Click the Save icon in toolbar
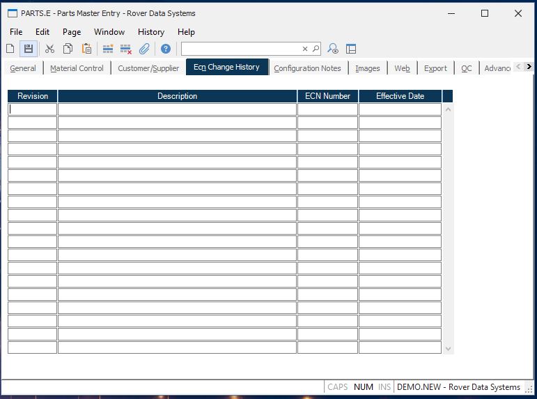Image resolution: width=537 pixels, height=399 pixels. pyautogui.click(x=29, y=49)
